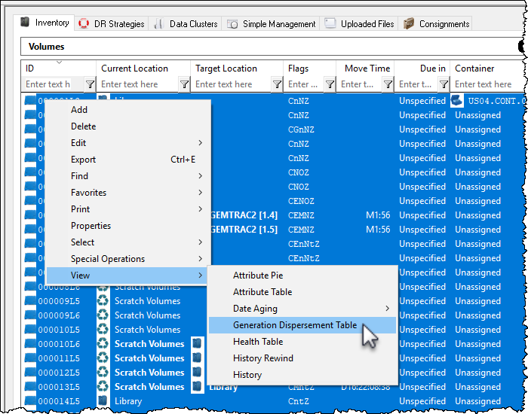This screenshot has height=414, width=528.
Task: Click the Inventory tab icon
Action: [25, 22]
